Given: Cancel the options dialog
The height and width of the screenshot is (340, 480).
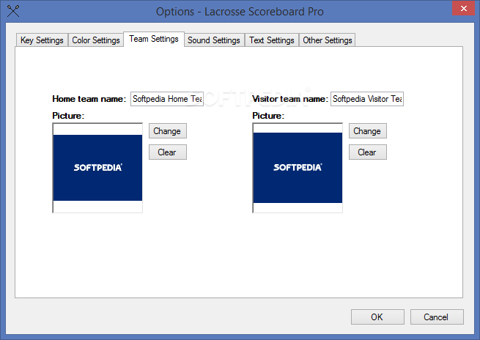Looking at the screenshot, I should tap(437, 317).
